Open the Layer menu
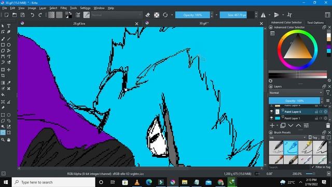Image resolution: width=332 pixels, height=187 pixels. coord(43,8)
